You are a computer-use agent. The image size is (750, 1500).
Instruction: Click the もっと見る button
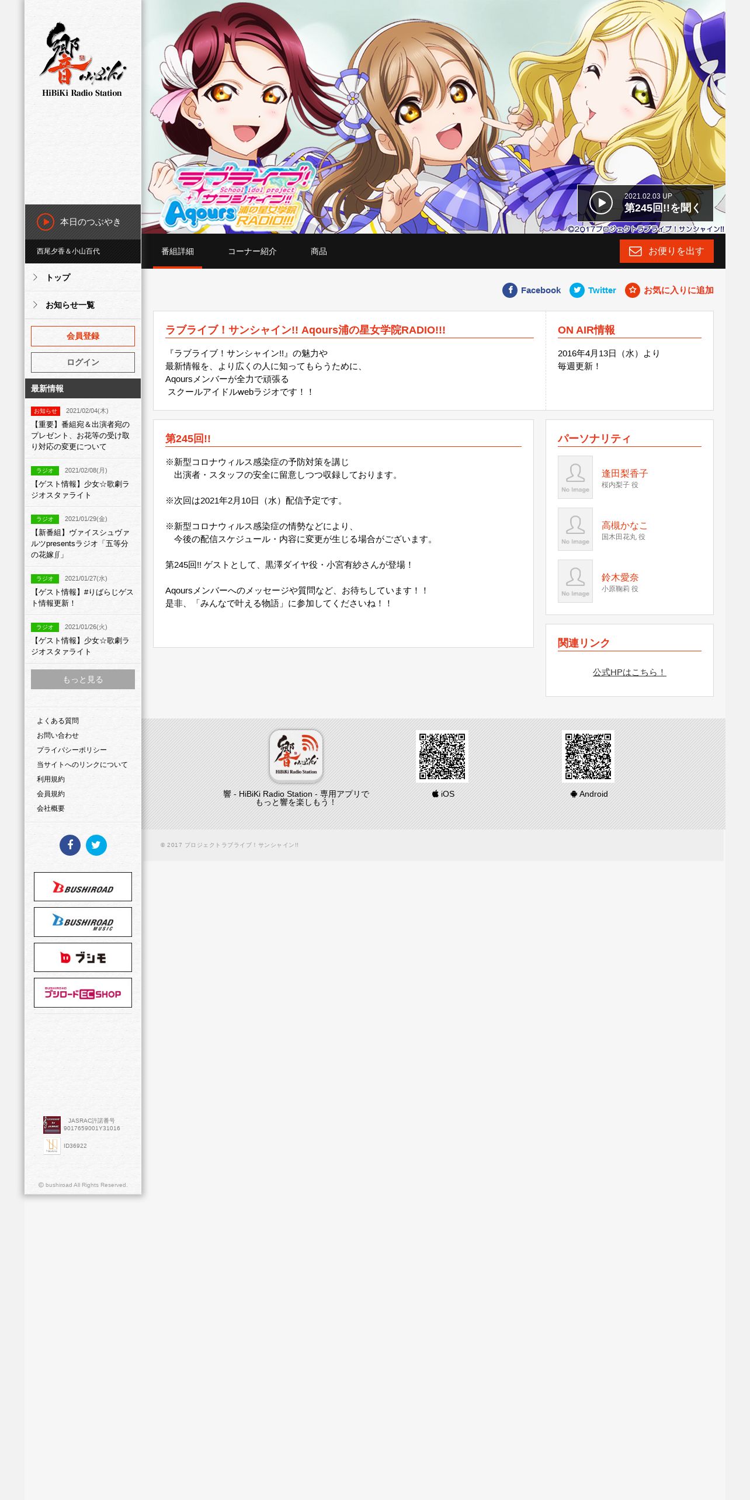83,679
